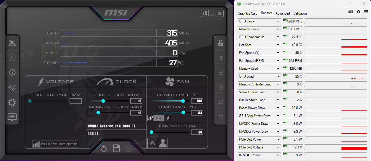This screenshot has height=161, width=371.
Task: Click the 8-Pin #1 Power 9.9 W value
Action: pos(293,155)
